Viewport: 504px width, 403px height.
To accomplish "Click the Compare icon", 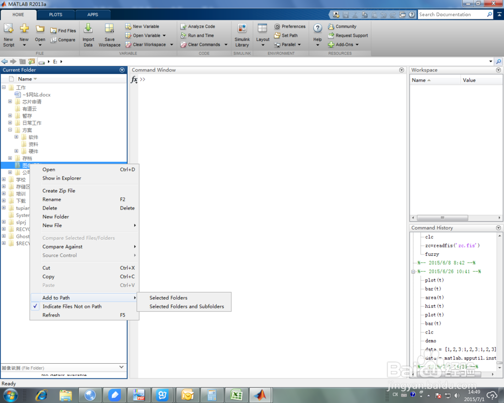I will (53, 39).
